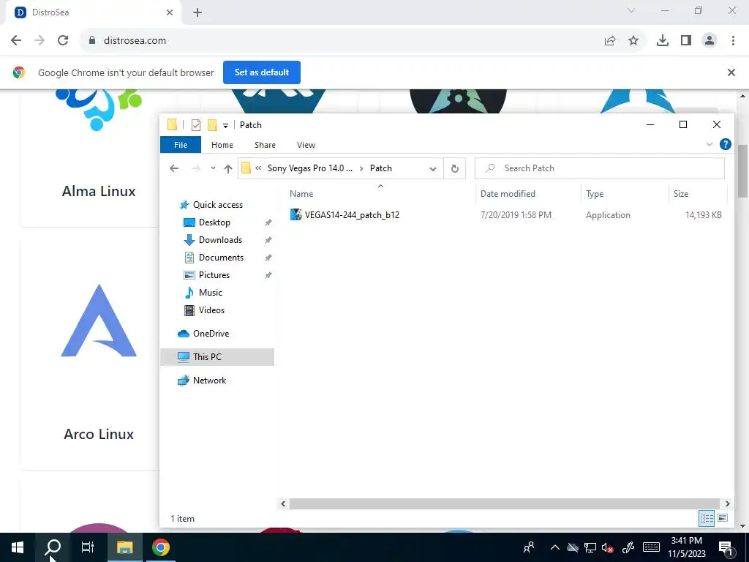Toggle Chrome side panel icon
The width and height of the screenshot is (749, 562).
point(686,41)
